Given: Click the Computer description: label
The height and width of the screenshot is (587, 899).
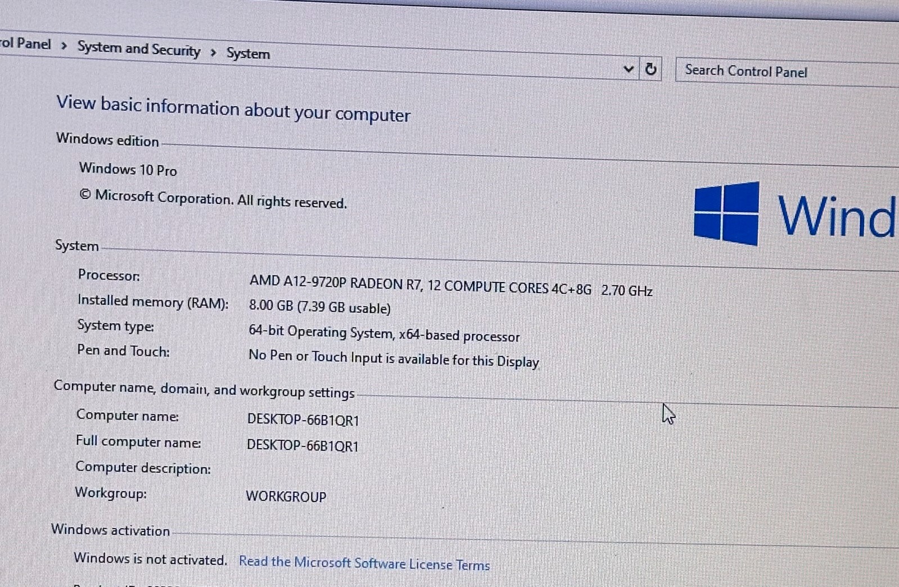Looking at the screenshot, I should pyautogui.click(x=143, y=467).
